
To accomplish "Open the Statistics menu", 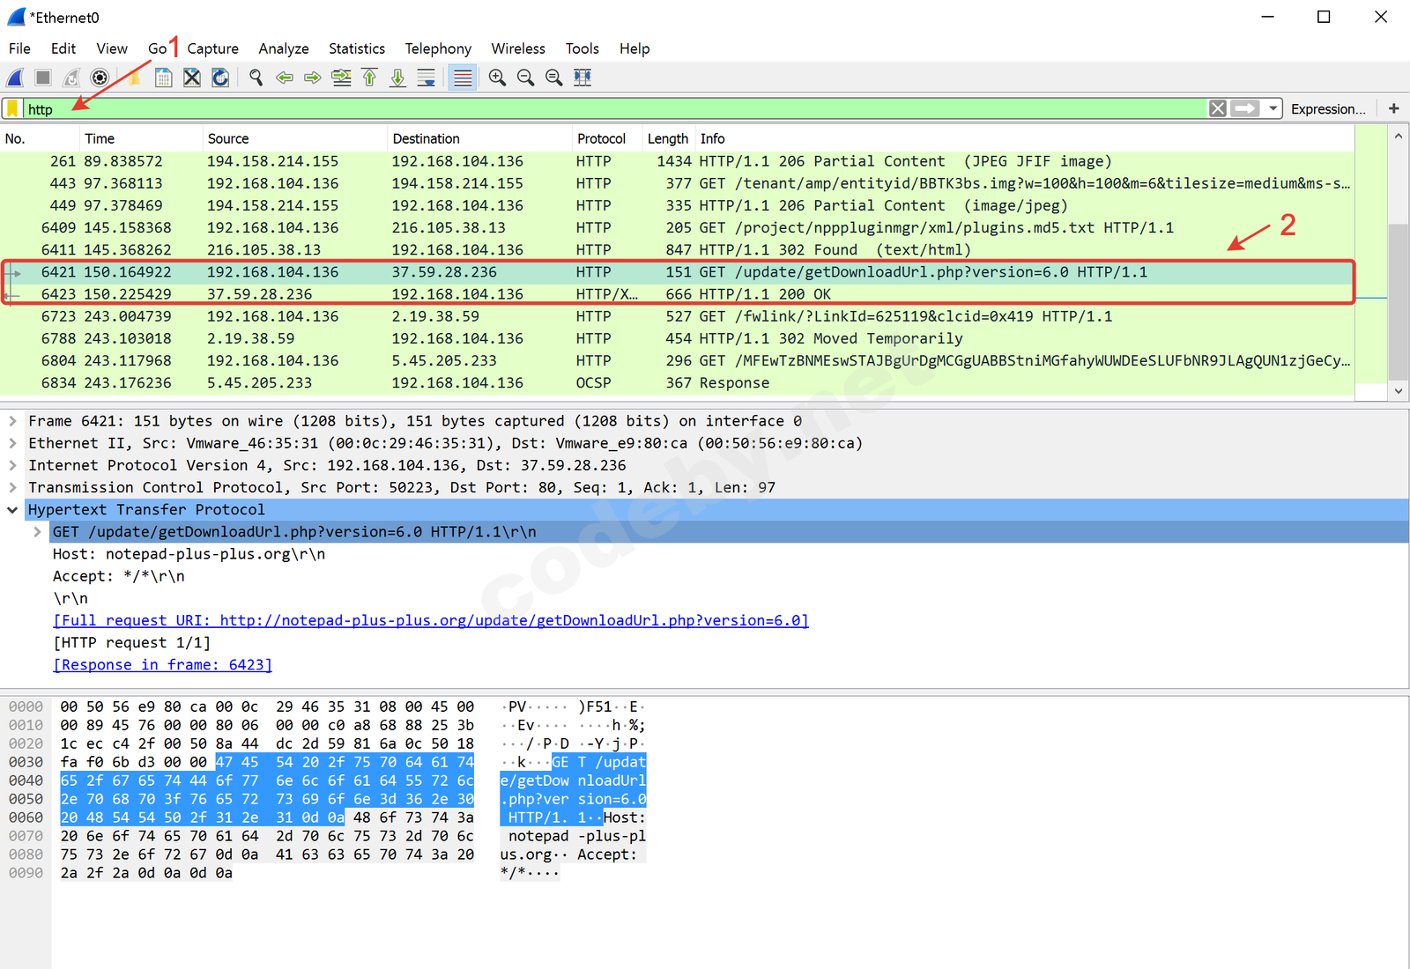I will point(356,48).
